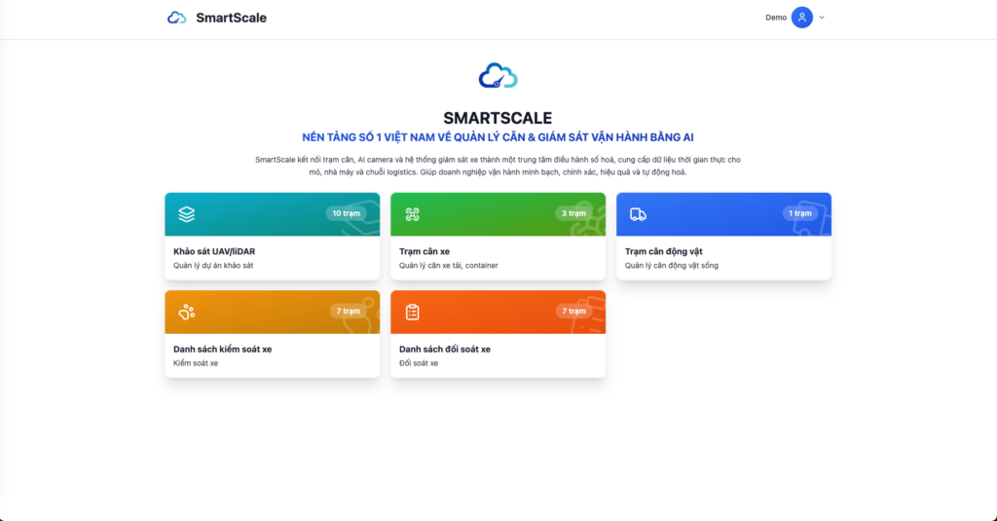Click the 1 trạm badge
Screen dimensions: 997x521
pyautogui.click(x=800, y=213)
